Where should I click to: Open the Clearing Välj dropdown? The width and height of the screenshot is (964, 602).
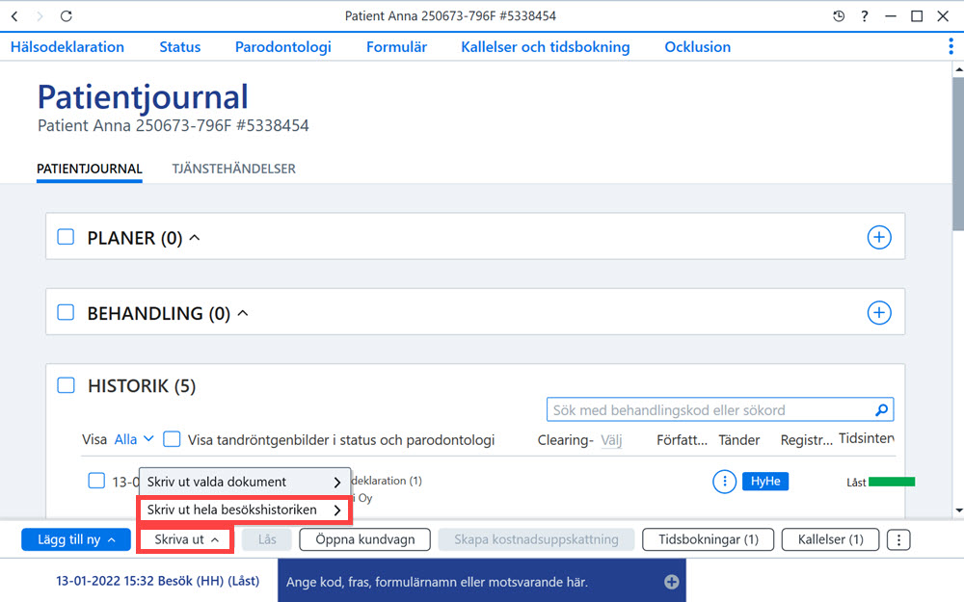611,440
